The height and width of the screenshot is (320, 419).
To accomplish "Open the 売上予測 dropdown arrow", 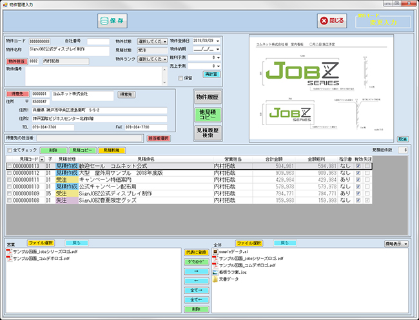I will [x=219, y=66].
